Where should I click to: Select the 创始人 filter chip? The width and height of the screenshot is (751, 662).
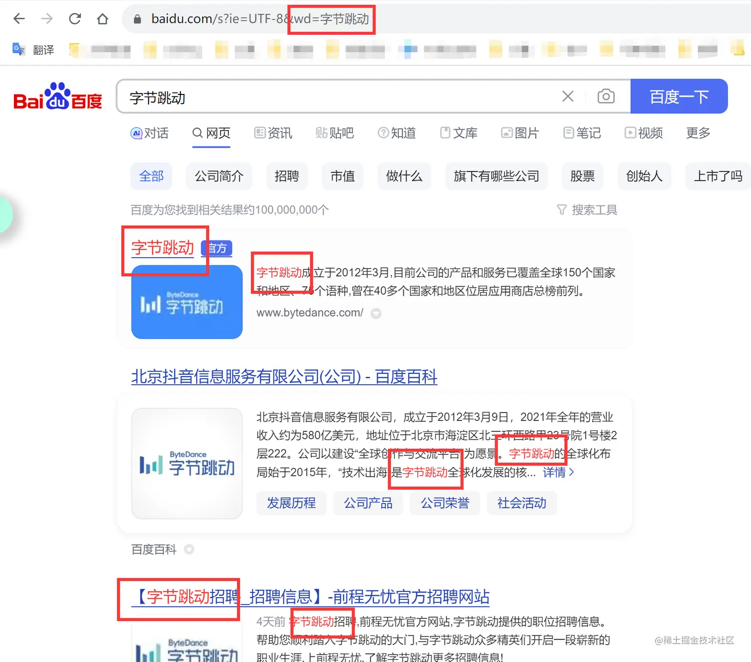(x=644, y=176)
